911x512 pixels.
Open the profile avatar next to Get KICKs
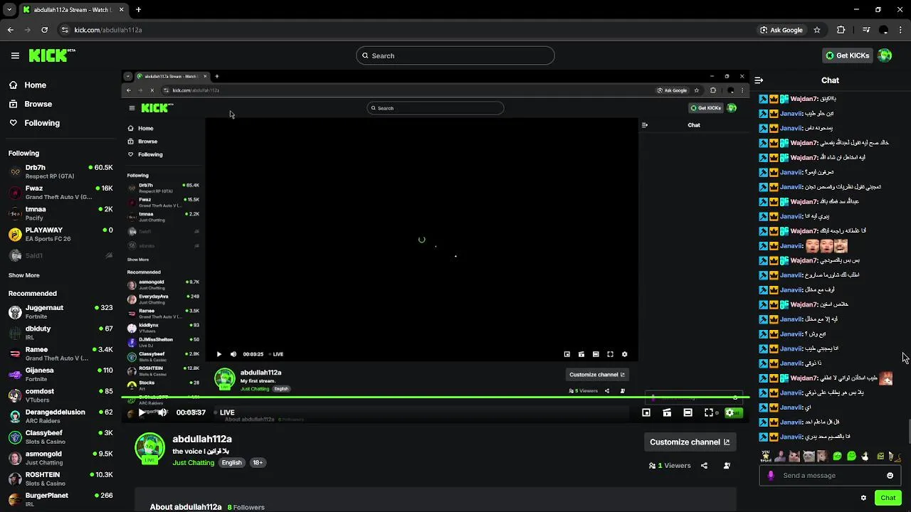tap(885, 55)
